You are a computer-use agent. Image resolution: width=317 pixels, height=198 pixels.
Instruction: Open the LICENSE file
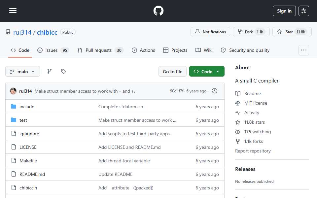point(28,147)
